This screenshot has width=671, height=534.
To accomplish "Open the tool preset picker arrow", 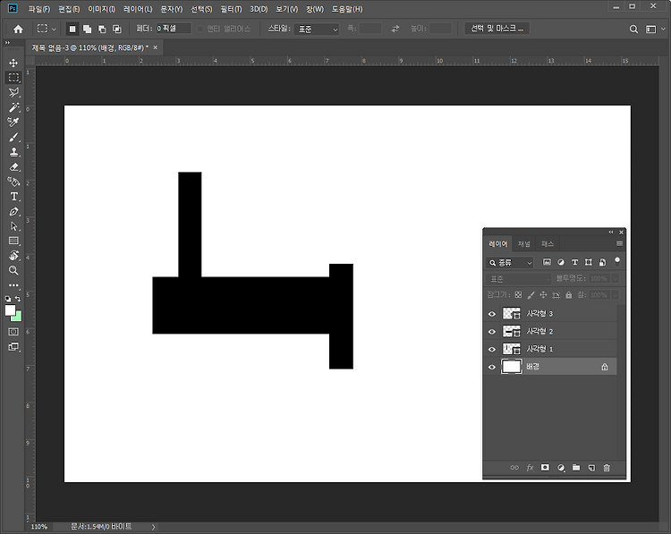I will point(54,30).
